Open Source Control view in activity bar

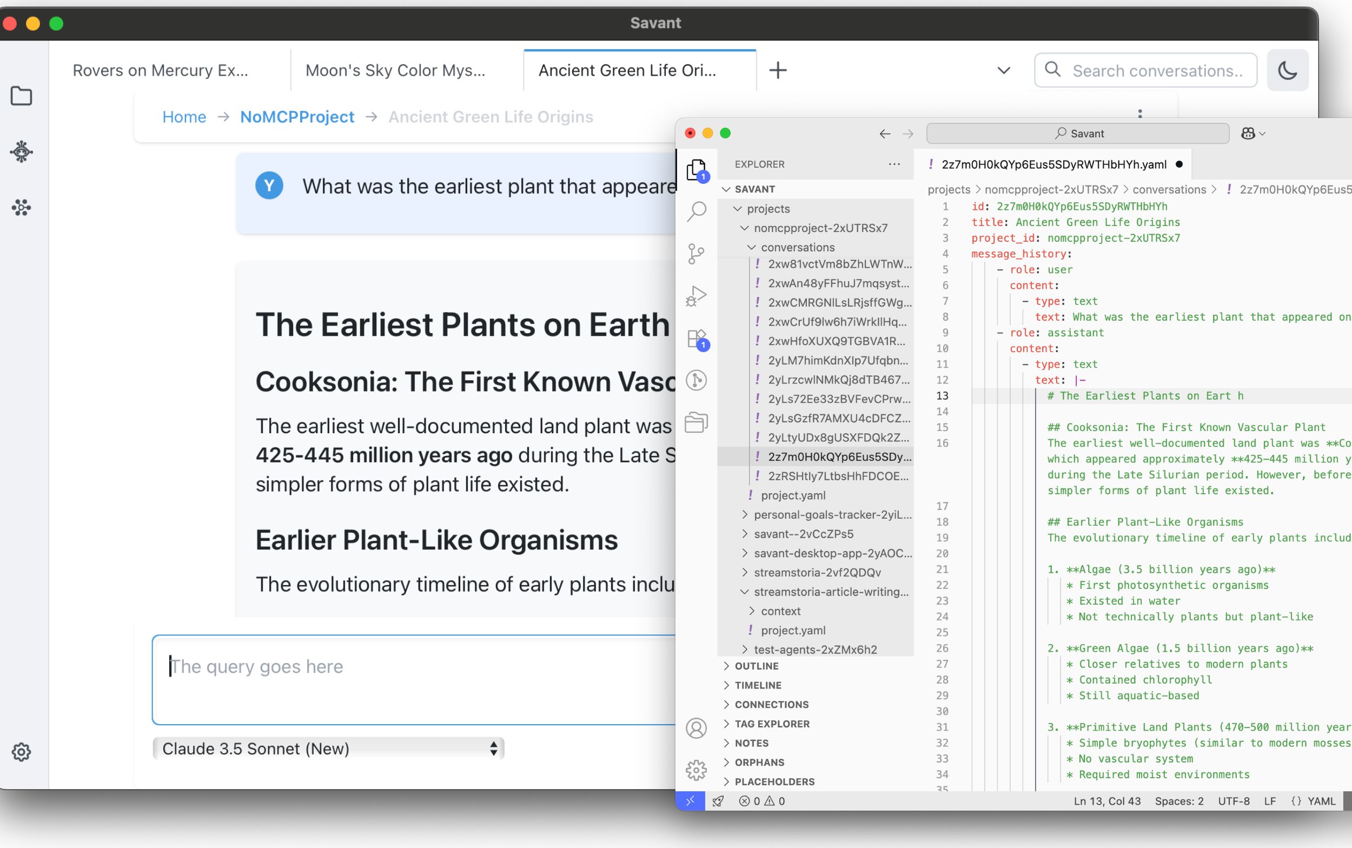pos(696,254)
